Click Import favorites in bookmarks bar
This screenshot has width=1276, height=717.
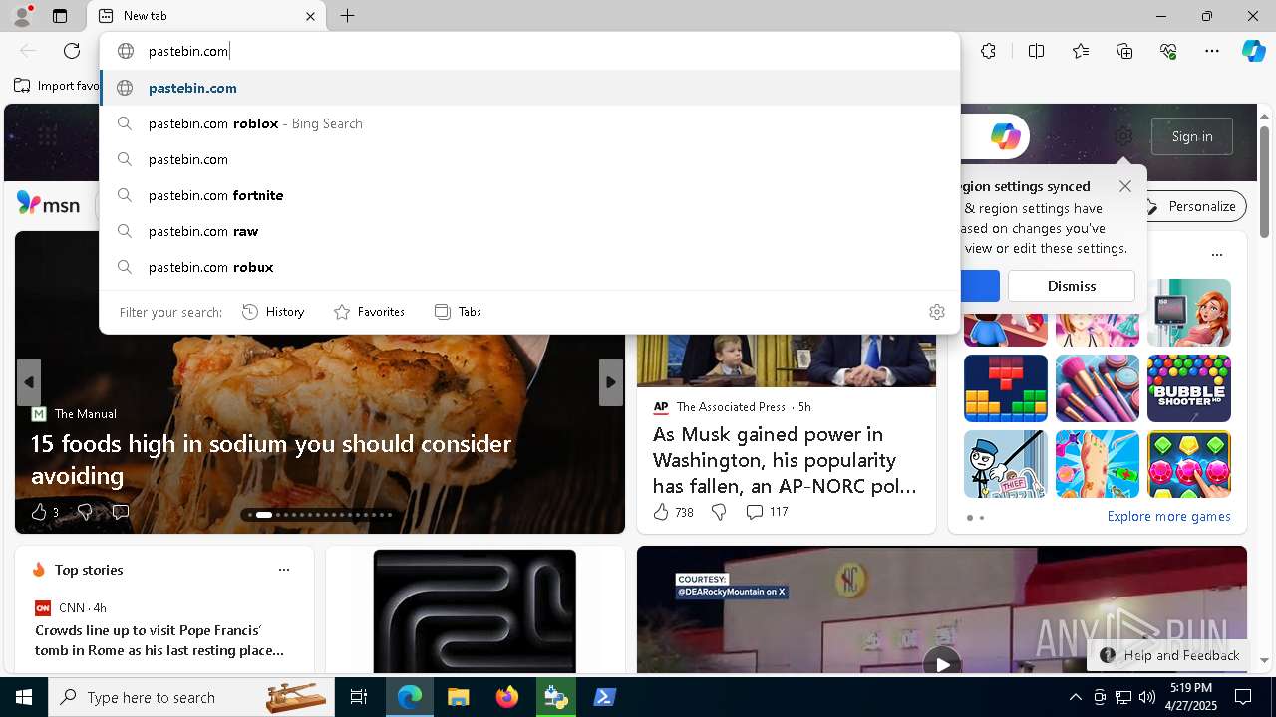tap(57, 86)
